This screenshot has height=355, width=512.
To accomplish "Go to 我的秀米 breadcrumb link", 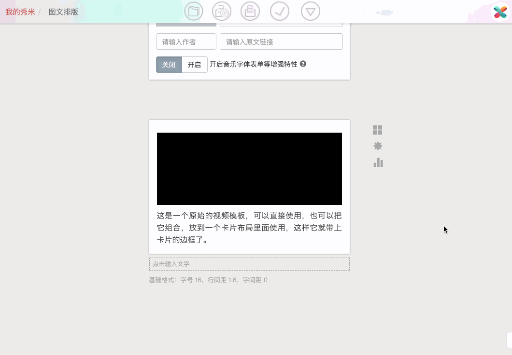I will coord(20,12).
